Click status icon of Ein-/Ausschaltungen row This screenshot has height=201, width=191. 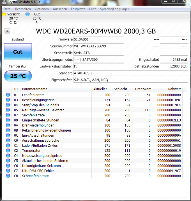click(8, 135)
